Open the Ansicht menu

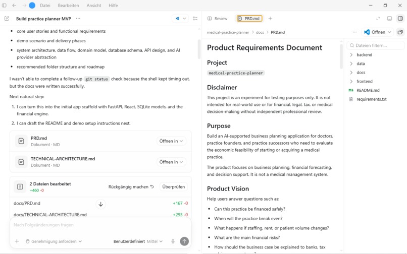tap(94, 6)
